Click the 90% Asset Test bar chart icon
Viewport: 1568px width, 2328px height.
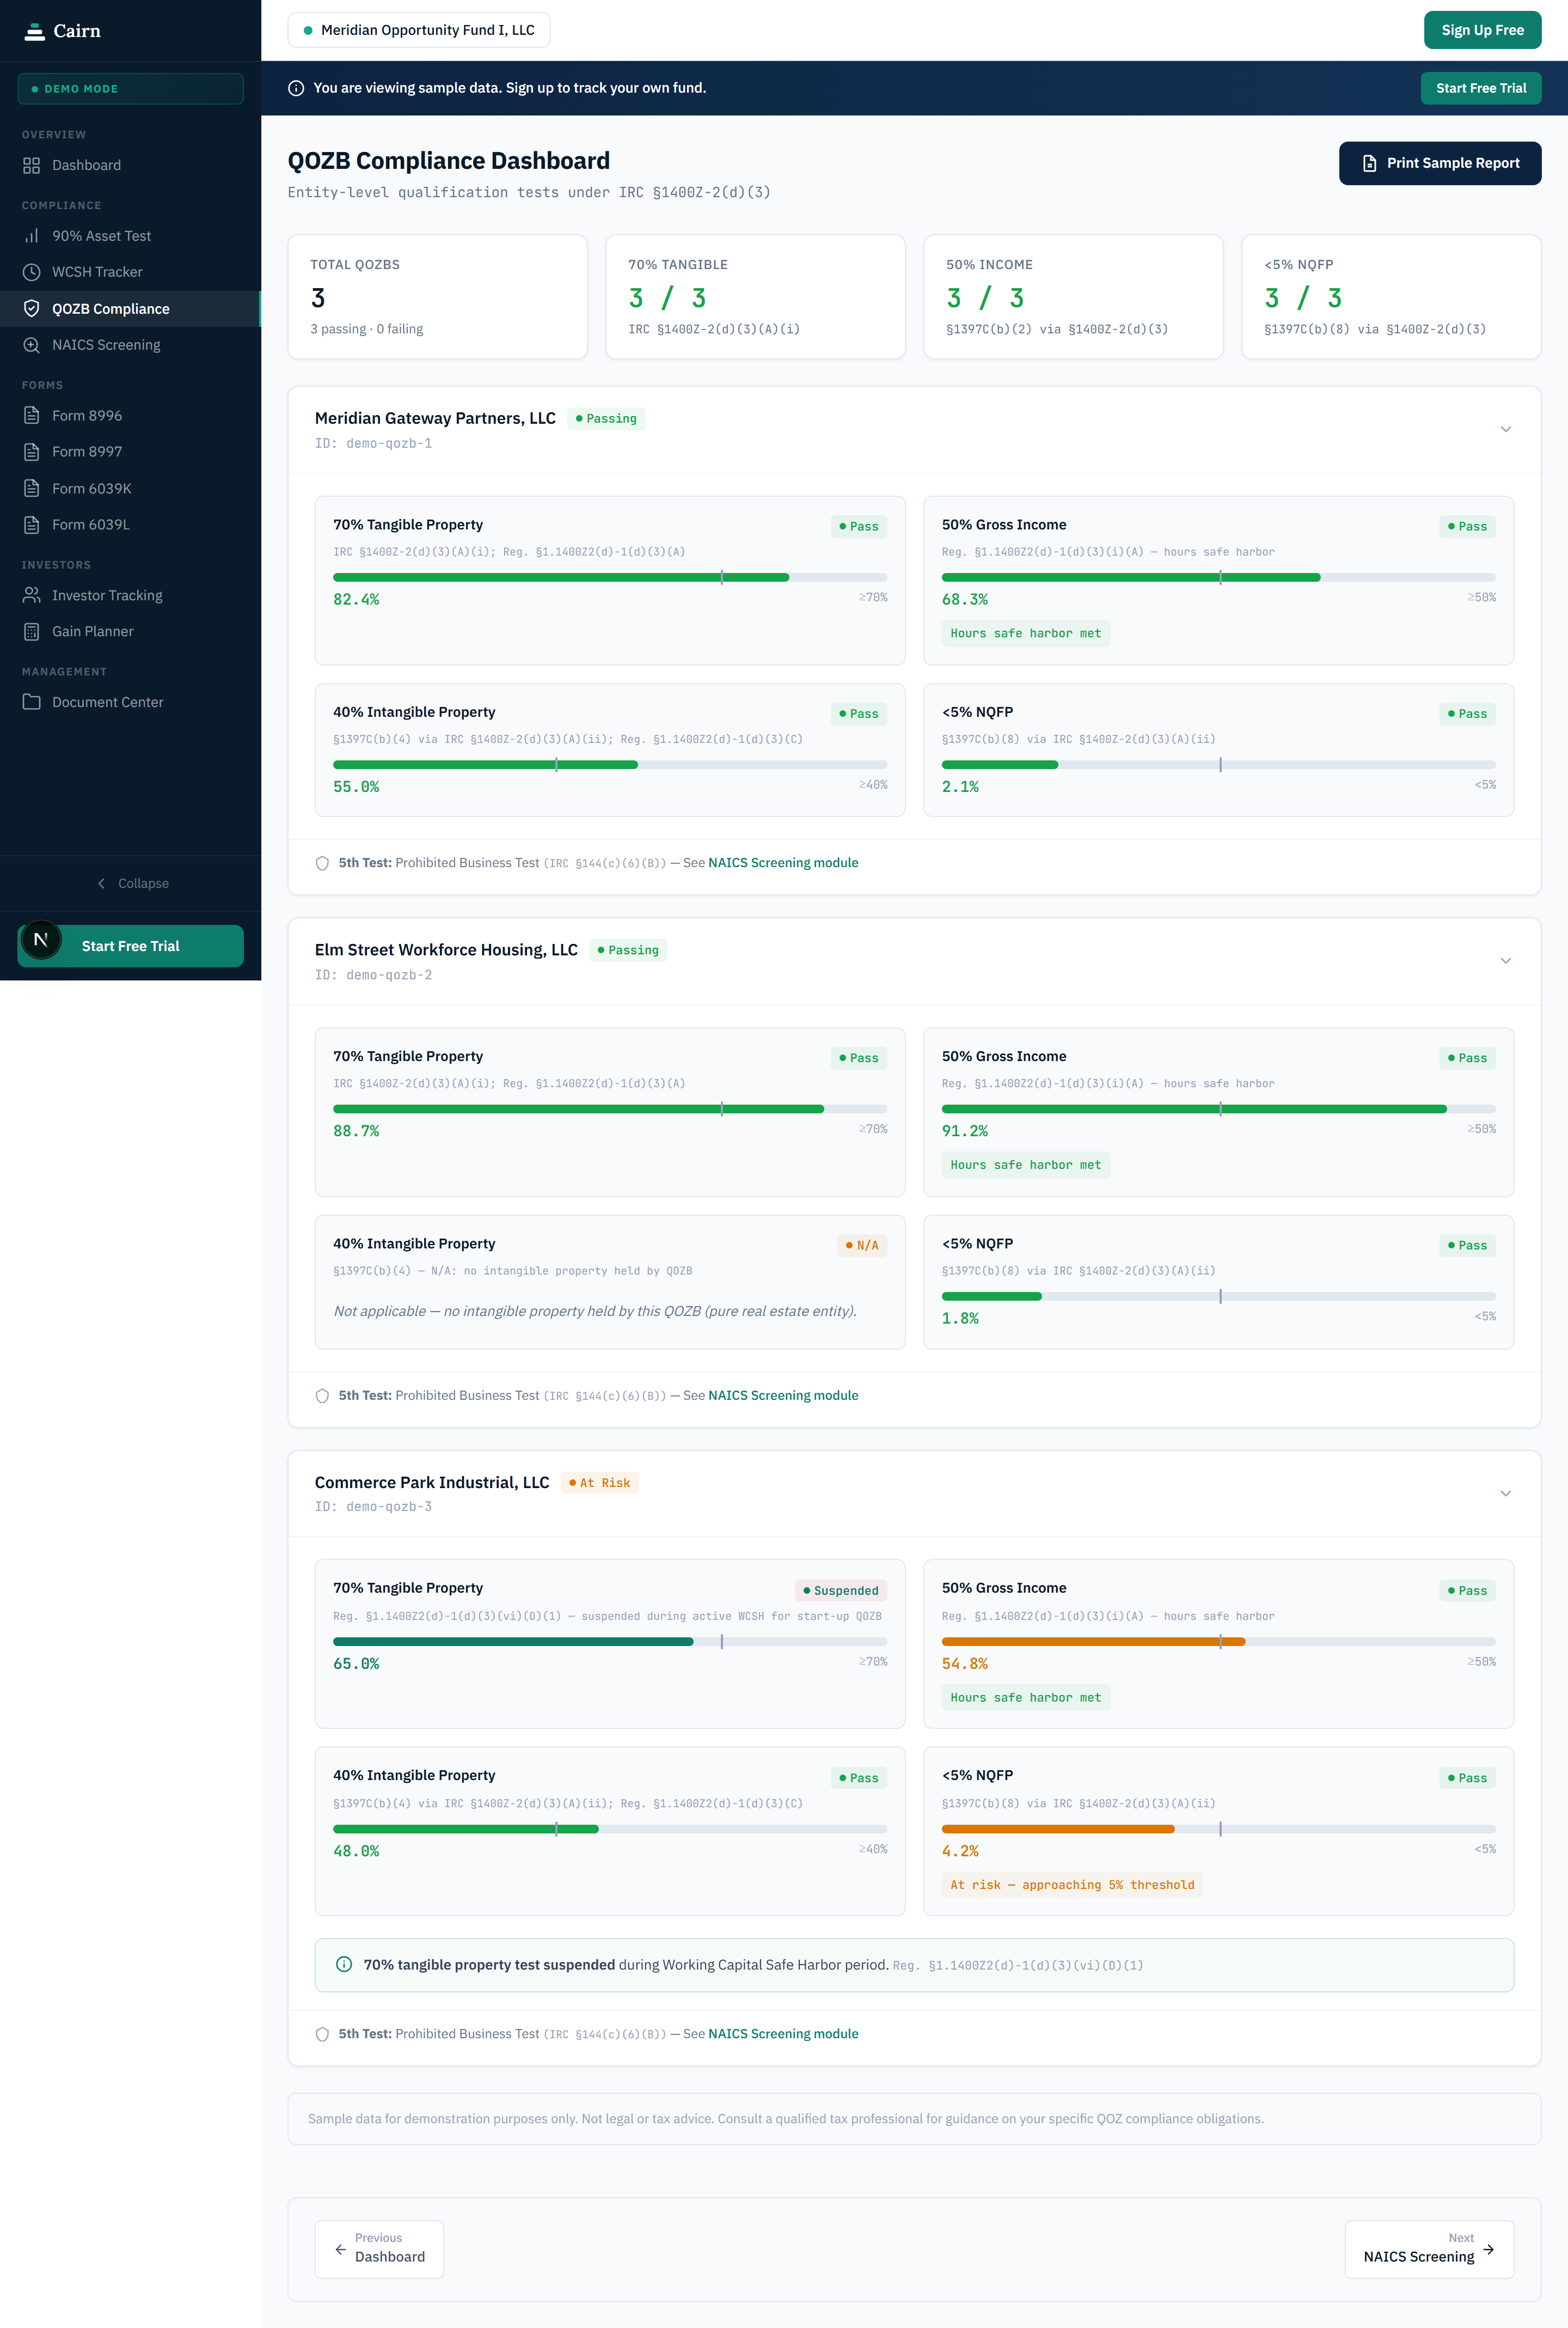point(32,236)
